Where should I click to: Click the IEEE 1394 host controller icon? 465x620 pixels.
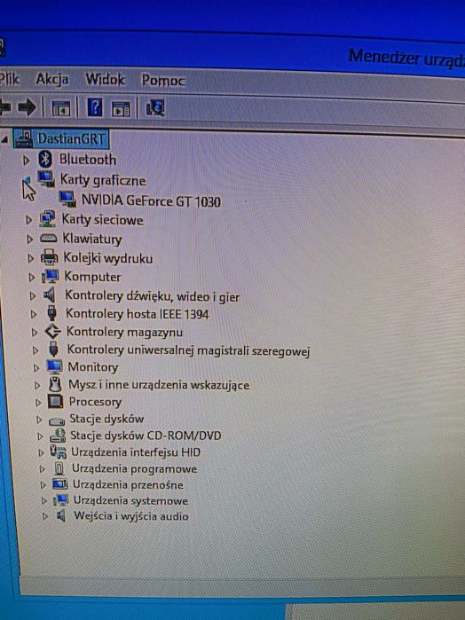tap(51, 313)
